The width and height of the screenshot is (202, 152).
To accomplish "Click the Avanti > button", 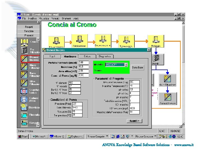I will coord(134,121).
